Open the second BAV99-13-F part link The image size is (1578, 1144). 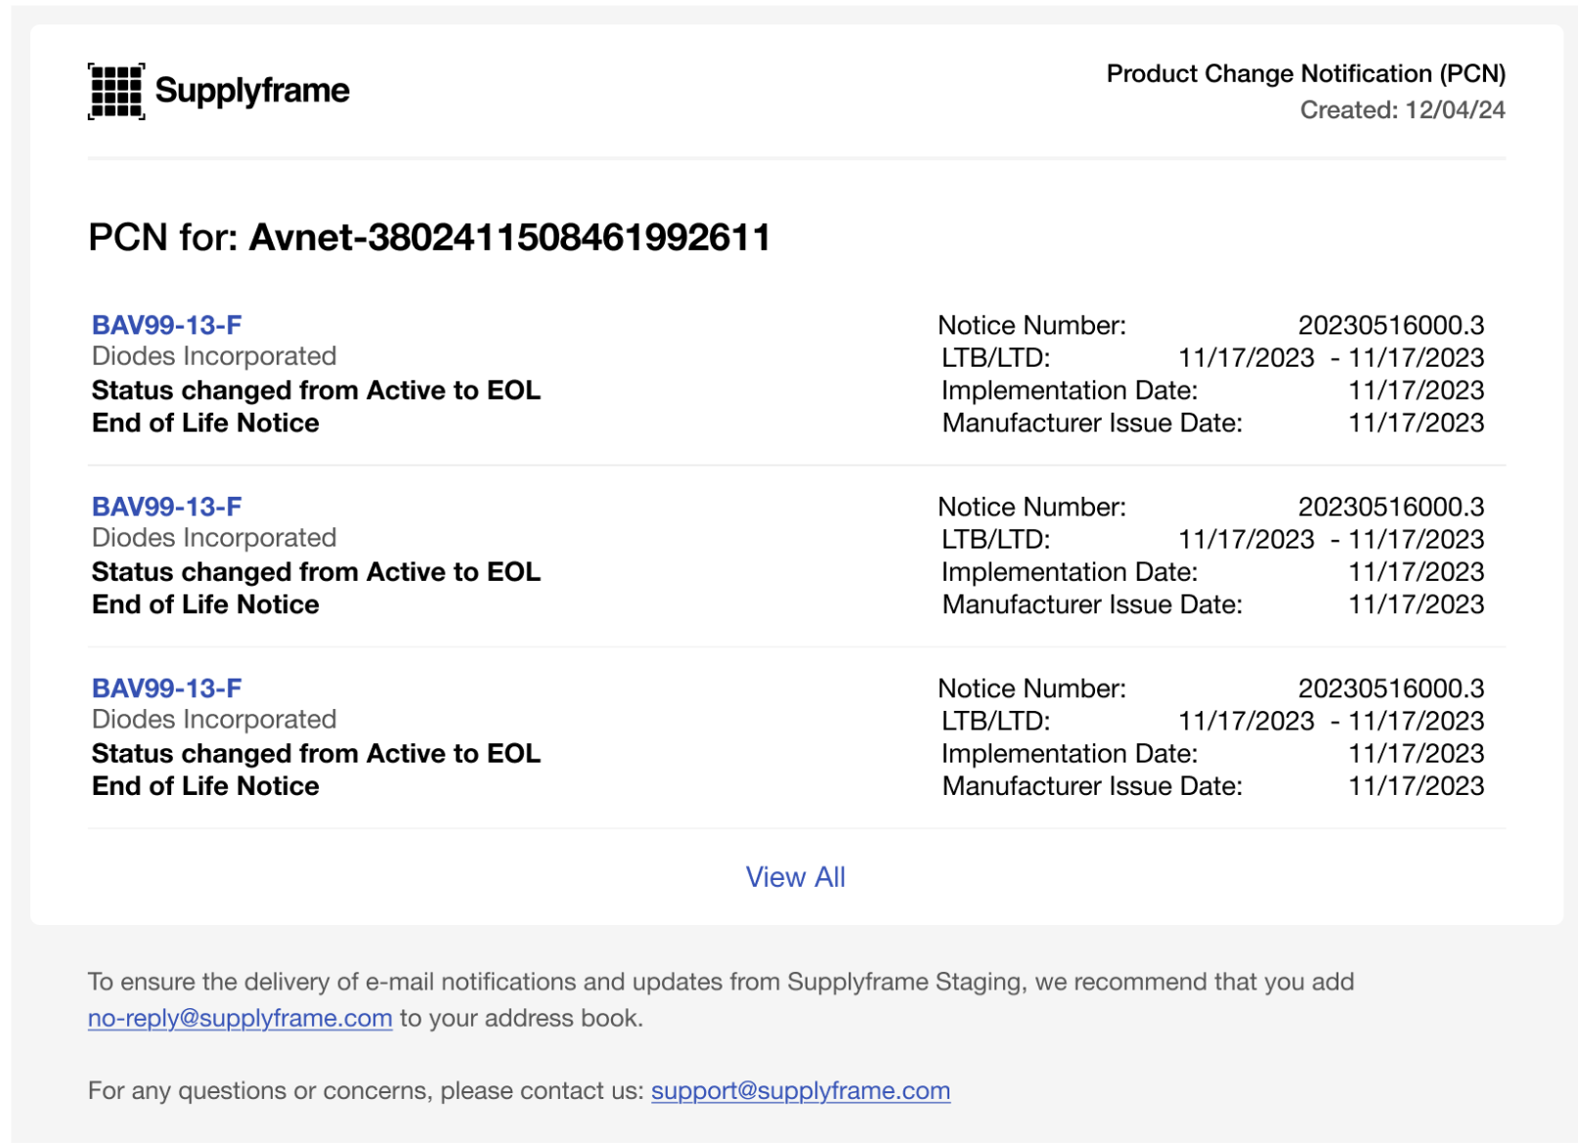click(x=166, y=506)
